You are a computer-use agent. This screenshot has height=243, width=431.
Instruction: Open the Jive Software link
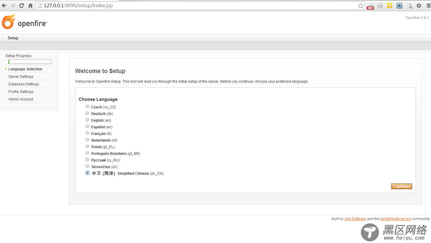click(355, 219)
